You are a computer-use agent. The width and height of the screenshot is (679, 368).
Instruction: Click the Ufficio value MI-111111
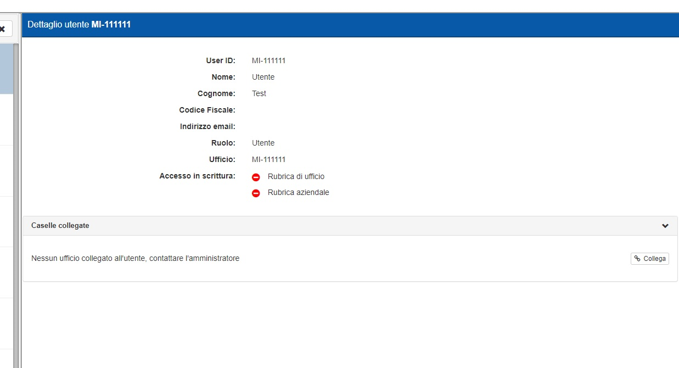point(268,160)
